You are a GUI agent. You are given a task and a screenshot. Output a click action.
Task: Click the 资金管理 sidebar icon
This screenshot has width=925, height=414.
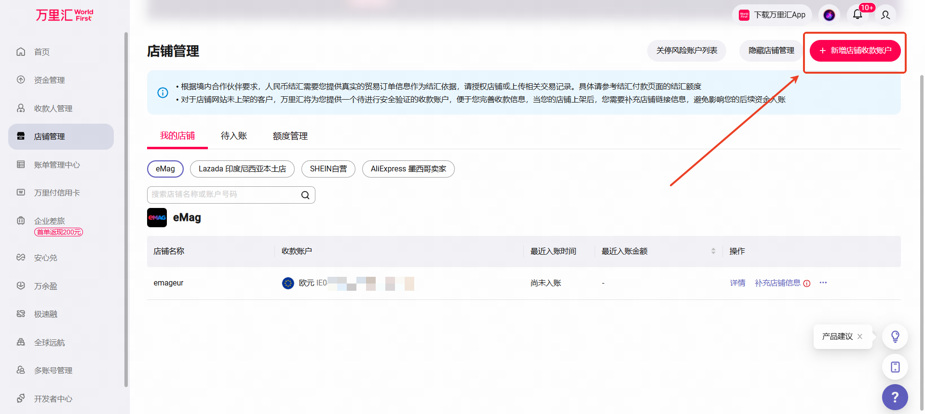[21, 80]
